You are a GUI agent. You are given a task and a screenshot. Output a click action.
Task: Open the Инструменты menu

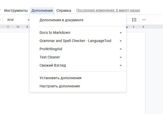(16, 11)
